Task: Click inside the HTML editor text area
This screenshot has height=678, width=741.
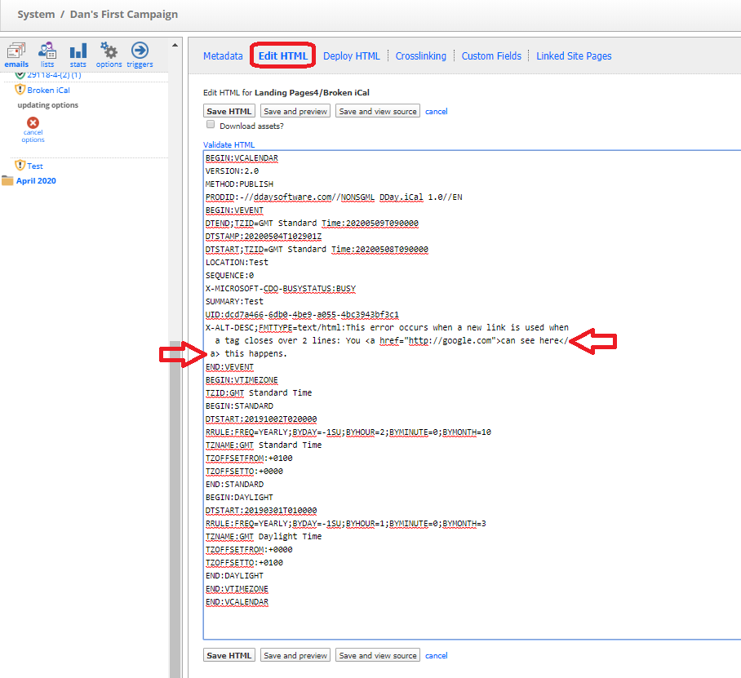Action: [472, 395]
